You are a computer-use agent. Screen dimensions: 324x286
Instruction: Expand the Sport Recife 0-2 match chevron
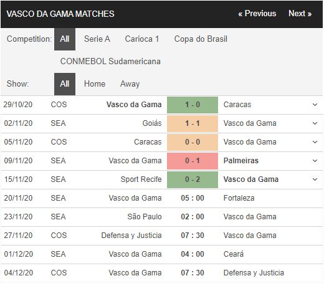point(315,179)
